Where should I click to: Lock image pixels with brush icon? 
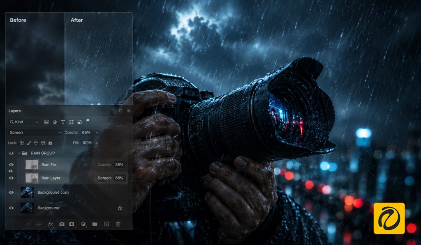29,143
